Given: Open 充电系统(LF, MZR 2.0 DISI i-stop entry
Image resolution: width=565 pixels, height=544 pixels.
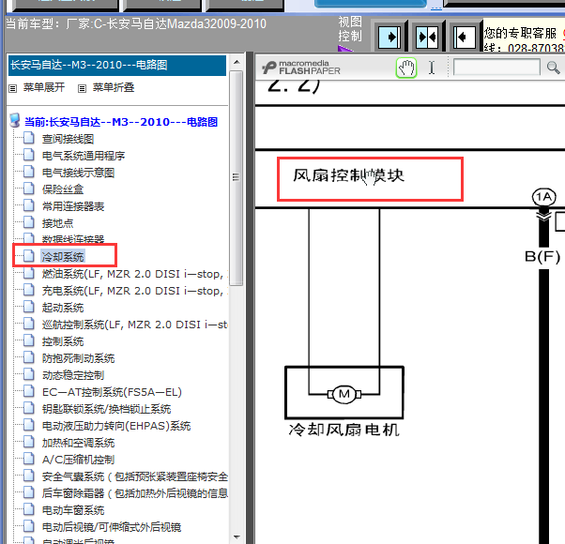Looking at the screenshot, I should click(134, 291).
